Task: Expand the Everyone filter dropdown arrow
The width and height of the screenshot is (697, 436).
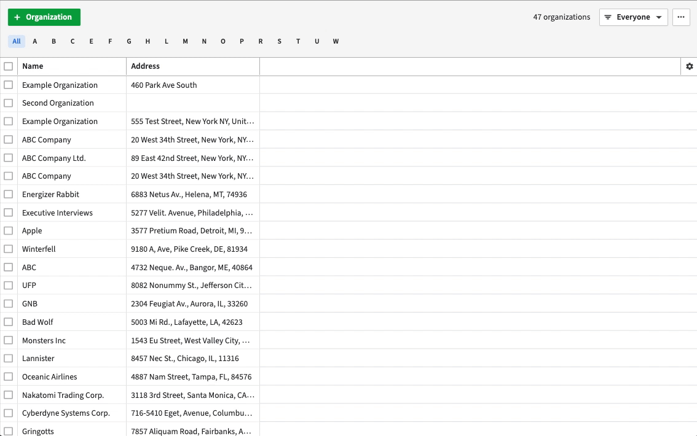Action: pyautogui.click(x=659, y=17)
